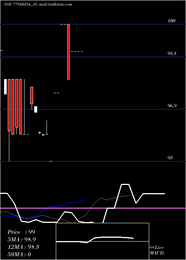
Task: Click the 'Price : 99' readout
Action: click(21, 232)
